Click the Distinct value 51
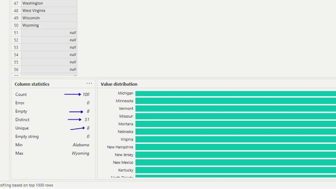This screenshot has height=189, width=336. pos(87,119)
